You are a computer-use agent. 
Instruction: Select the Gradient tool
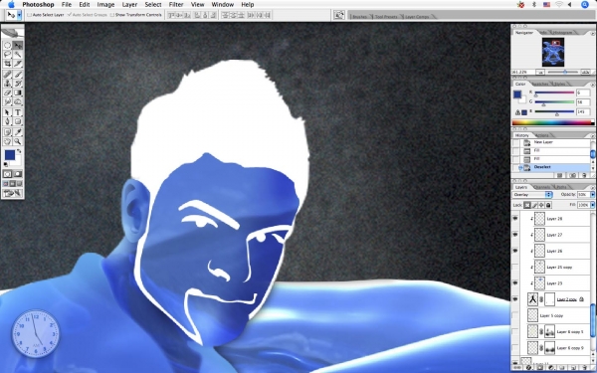coord(18,93)
